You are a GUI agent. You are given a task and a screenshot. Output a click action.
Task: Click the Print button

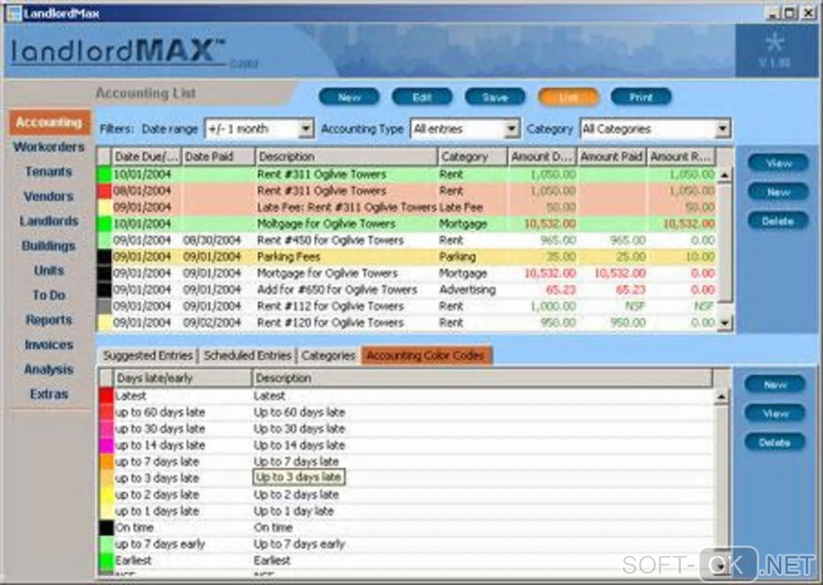point(641,97)
